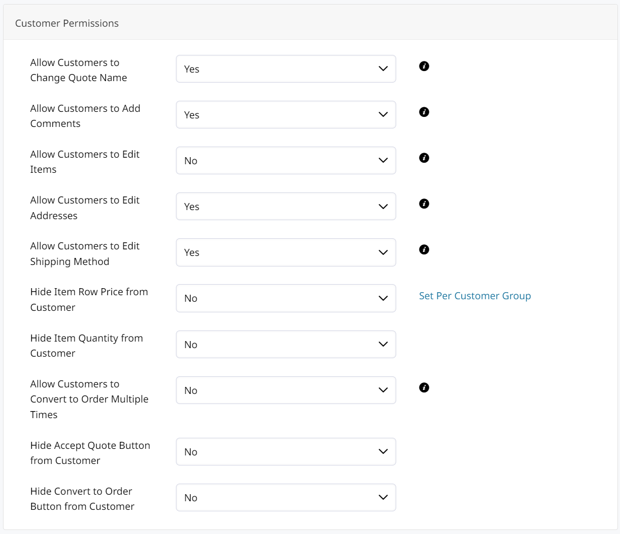Expand Hide Accept Quote Button dropdown
The height and width of the screenshot is (534, 620).
tap(286, 452)
